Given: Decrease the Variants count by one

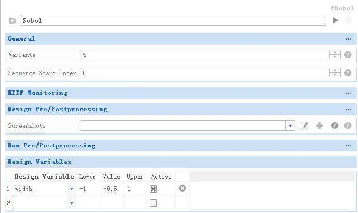Looking at the screenshot, I should pyautogui.click(x=335, y=56).
